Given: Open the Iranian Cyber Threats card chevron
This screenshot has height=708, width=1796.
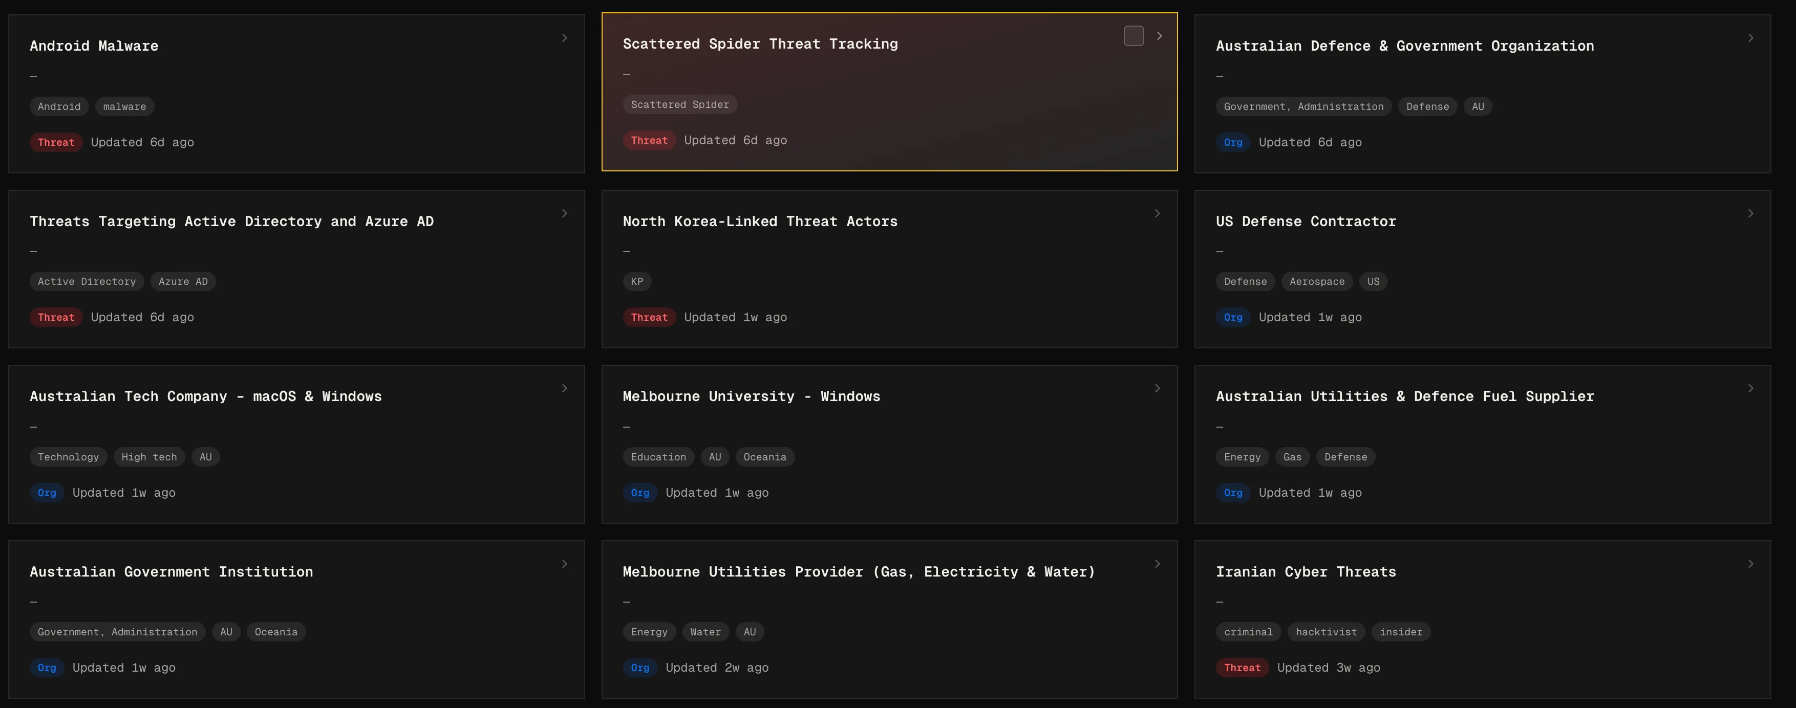Looking at the screenshot, I should [x=1750, y=564].
